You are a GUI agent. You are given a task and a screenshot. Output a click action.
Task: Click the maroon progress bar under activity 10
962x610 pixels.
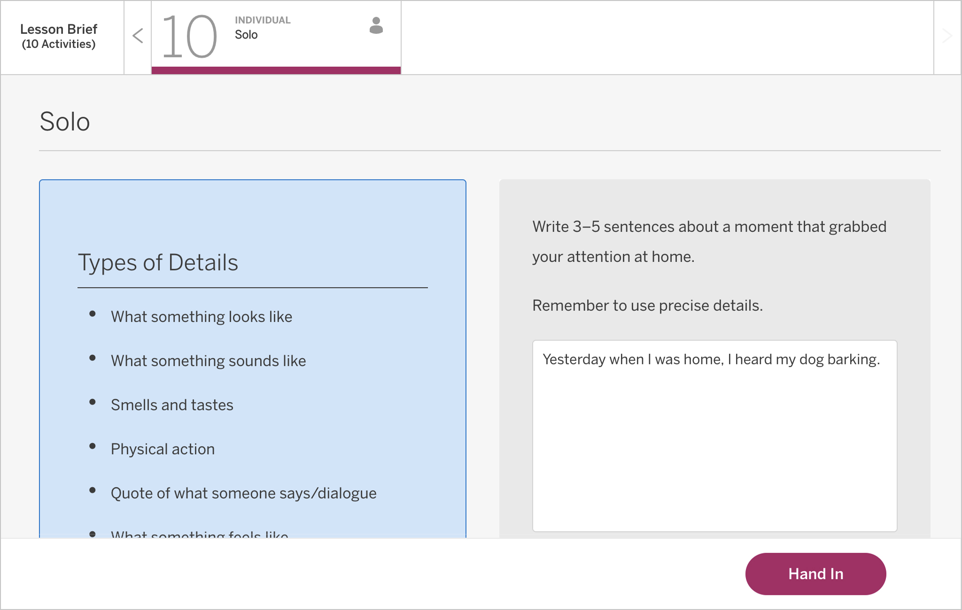276,70
